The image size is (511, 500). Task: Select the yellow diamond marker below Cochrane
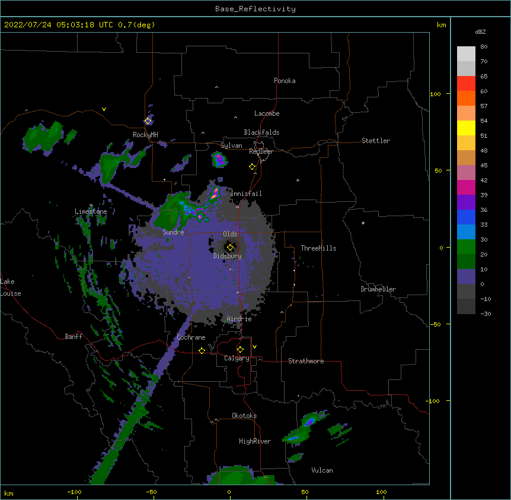202,350
